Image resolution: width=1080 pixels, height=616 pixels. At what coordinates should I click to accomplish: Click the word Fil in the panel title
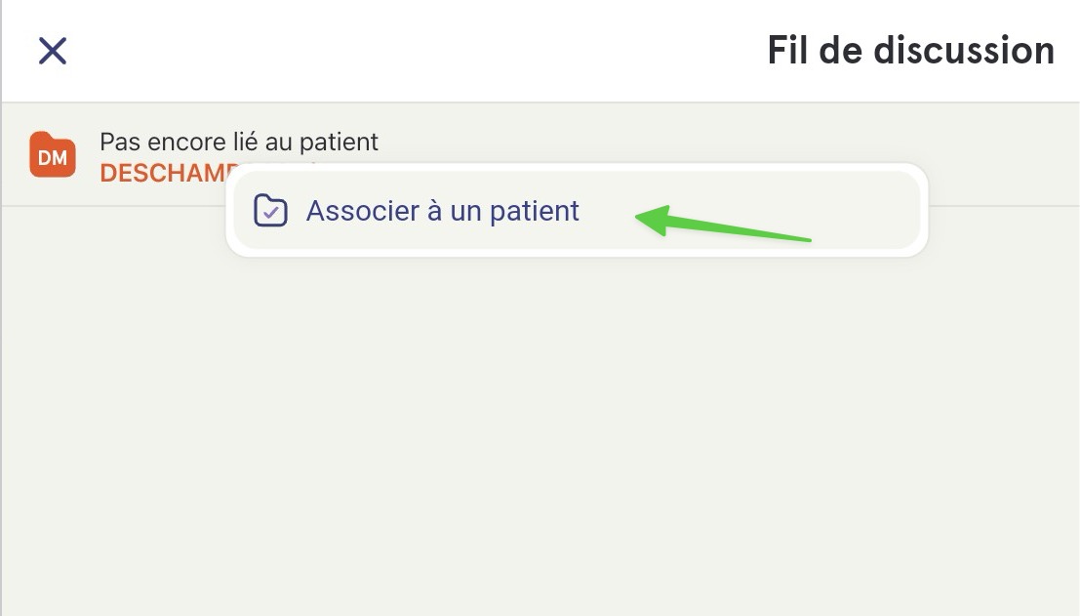pyautogui.click(x=787, y=51)
